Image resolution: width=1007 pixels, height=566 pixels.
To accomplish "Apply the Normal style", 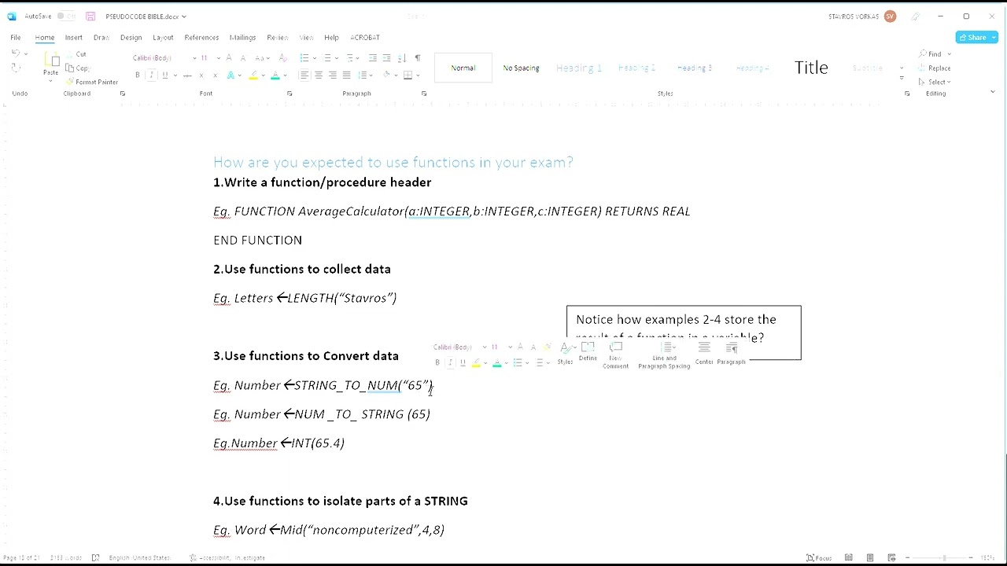I will tap(463, 68).
